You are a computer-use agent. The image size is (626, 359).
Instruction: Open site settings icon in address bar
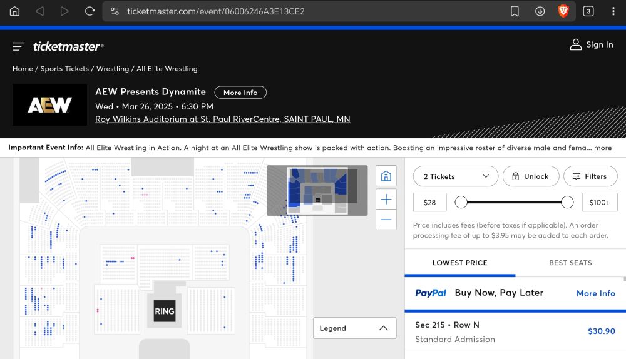[x=115, y=11]
